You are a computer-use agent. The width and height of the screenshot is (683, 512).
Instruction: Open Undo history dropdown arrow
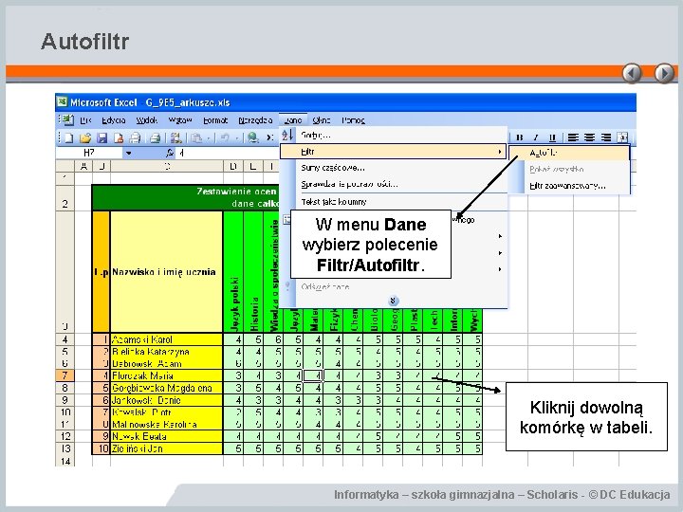236,138
